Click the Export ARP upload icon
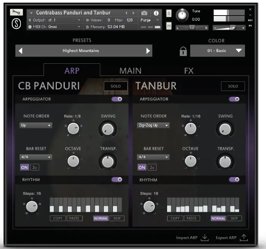Viewport: 266px width, 249px height. pos(244,238)
